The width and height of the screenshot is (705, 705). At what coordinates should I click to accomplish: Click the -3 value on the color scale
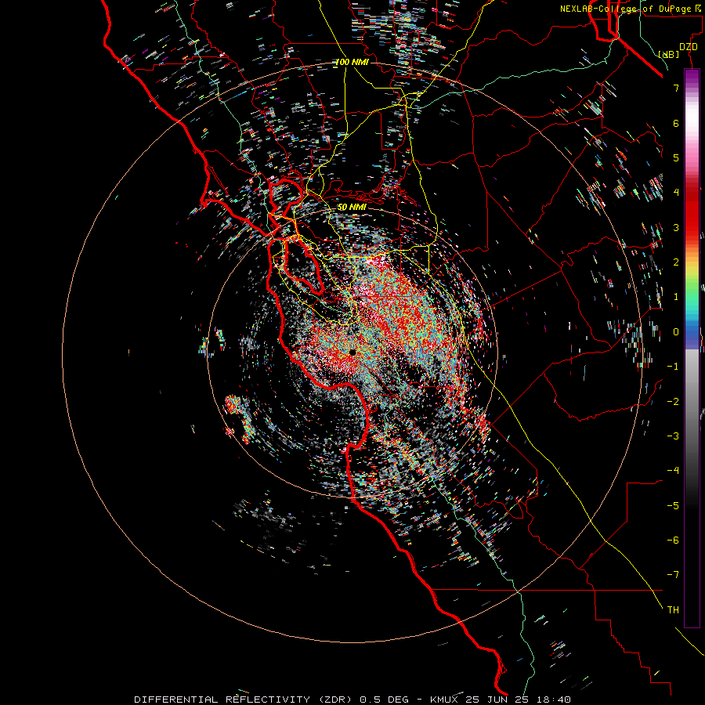pyautogui.click(x=673, y=436)
